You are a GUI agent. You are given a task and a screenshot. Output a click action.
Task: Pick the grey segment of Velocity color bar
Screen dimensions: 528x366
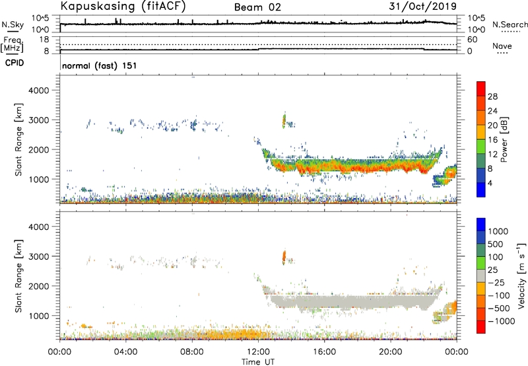[481, 275]
